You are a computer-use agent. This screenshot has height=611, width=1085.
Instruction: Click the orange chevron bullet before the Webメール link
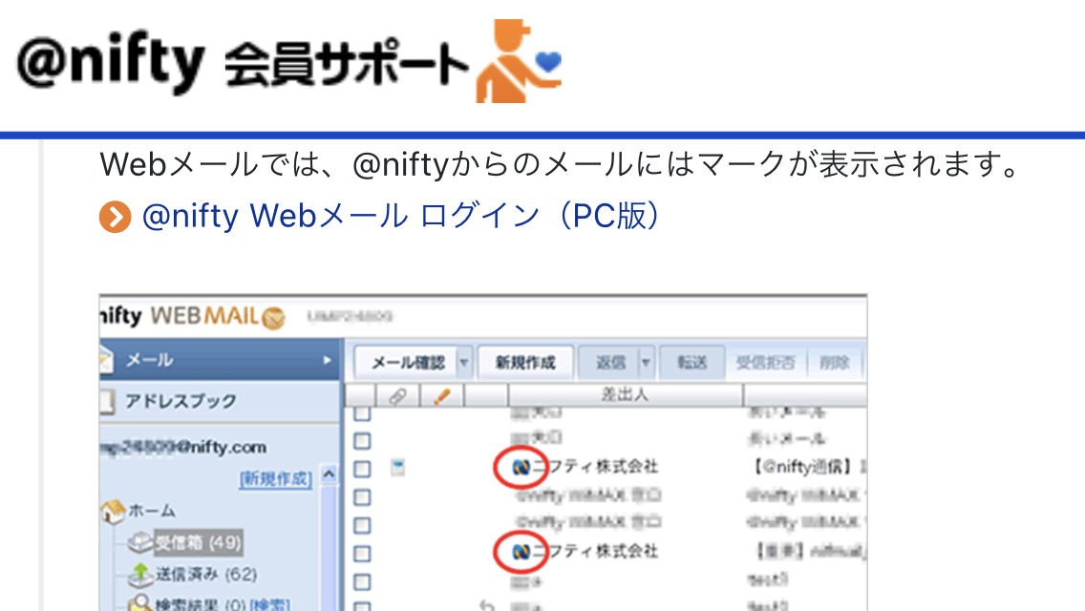(x=115, y=217)
